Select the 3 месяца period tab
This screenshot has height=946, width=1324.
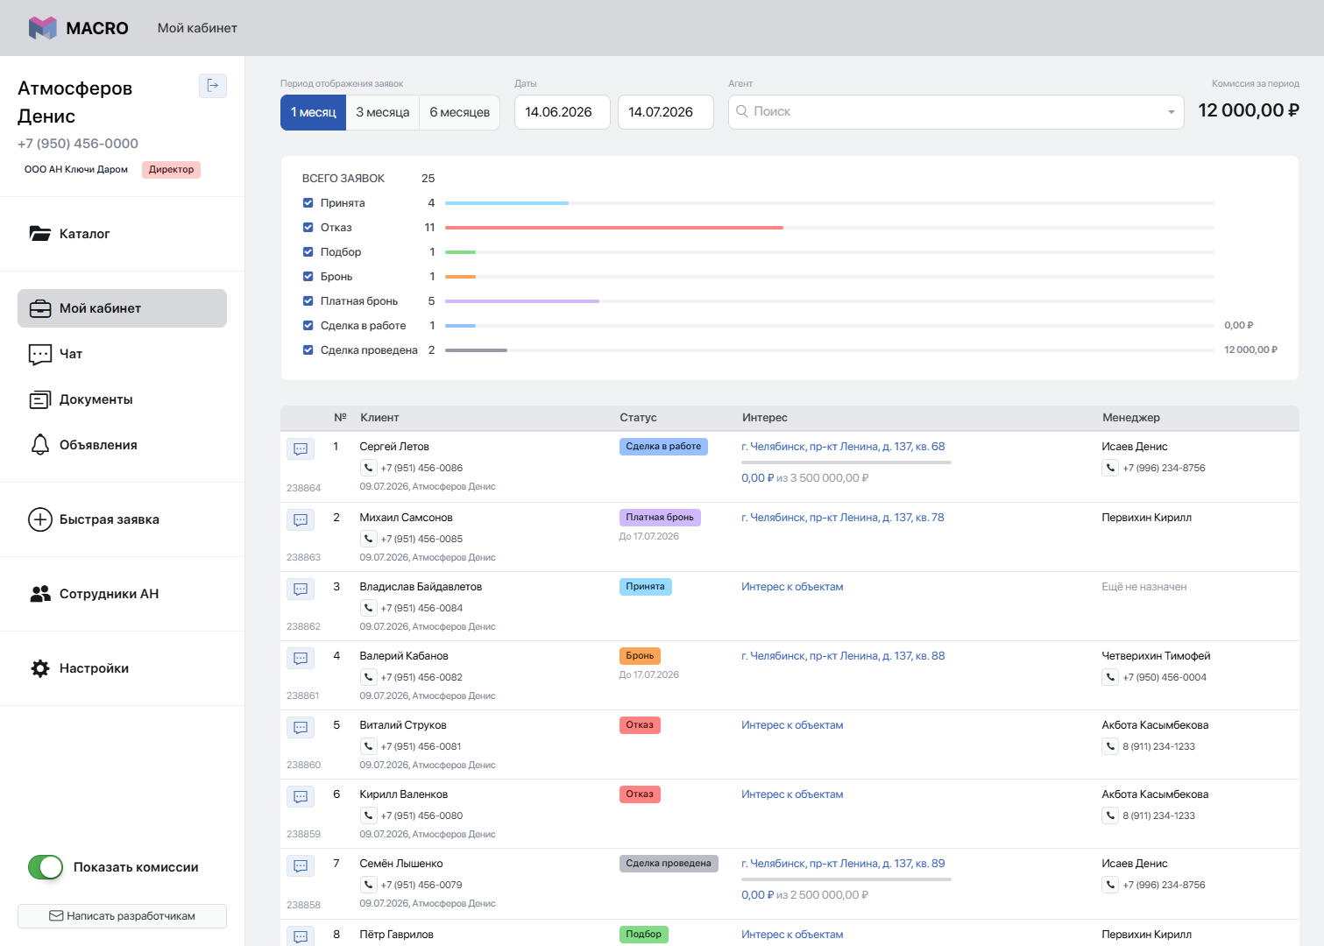383,112
